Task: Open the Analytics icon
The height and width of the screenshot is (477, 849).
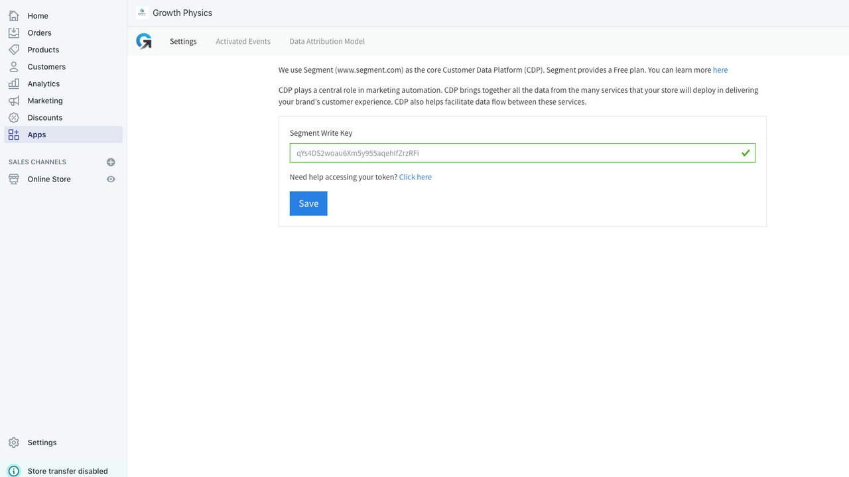Action: click(x=15, y=83)
